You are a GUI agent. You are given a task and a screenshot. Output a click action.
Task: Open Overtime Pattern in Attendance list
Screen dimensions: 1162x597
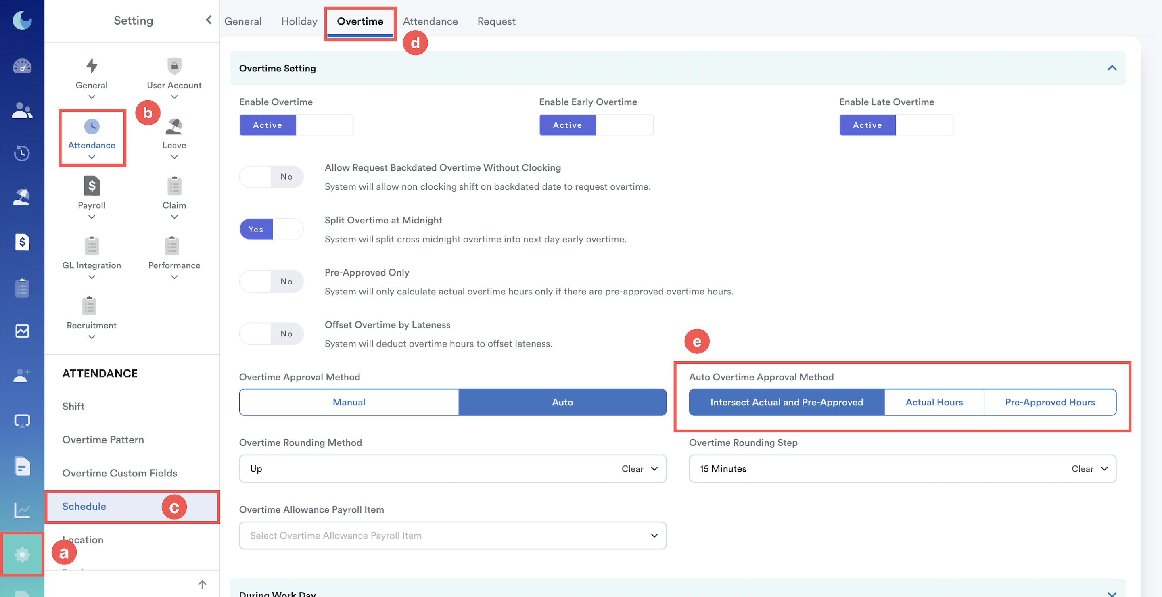tap(103, 440)
